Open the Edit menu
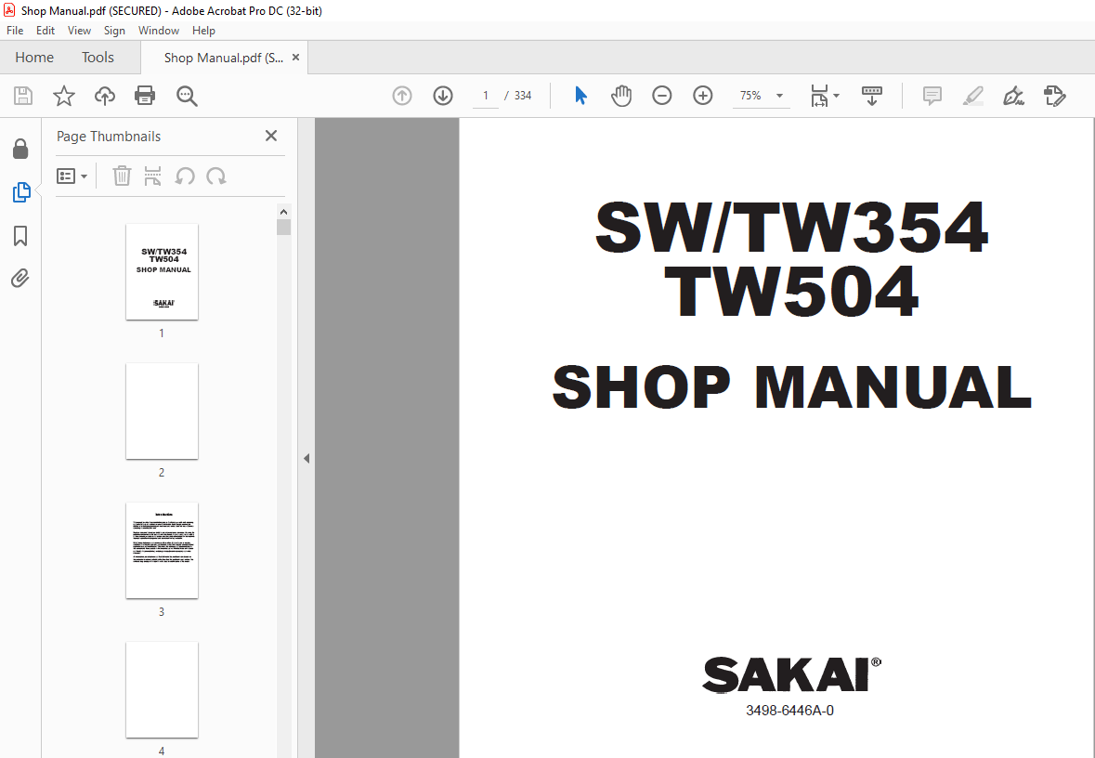 46,31
